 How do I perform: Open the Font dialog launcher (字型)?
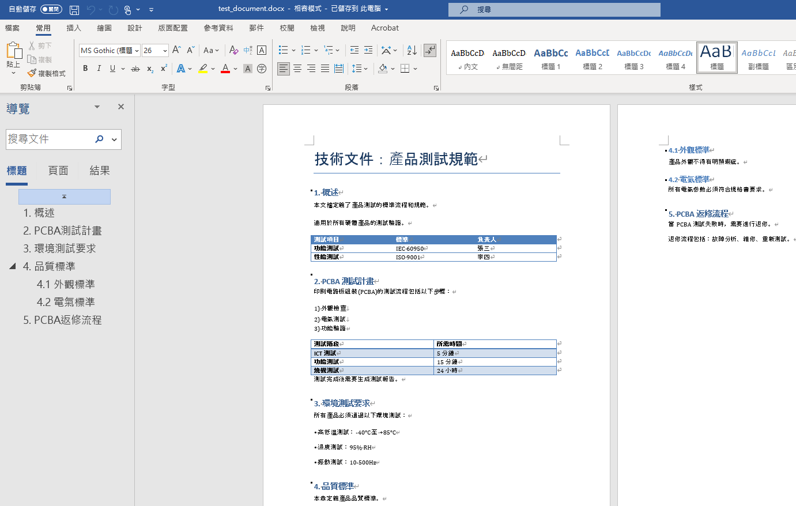[x=268, y=88]
